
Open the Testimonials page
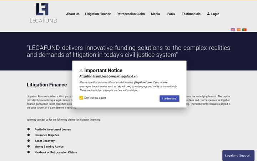(191, 14)
